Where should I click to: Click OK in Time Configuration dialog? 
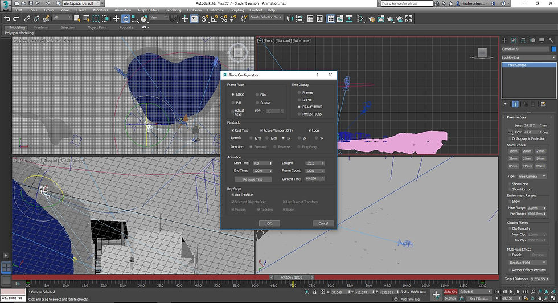click(269, 224)
